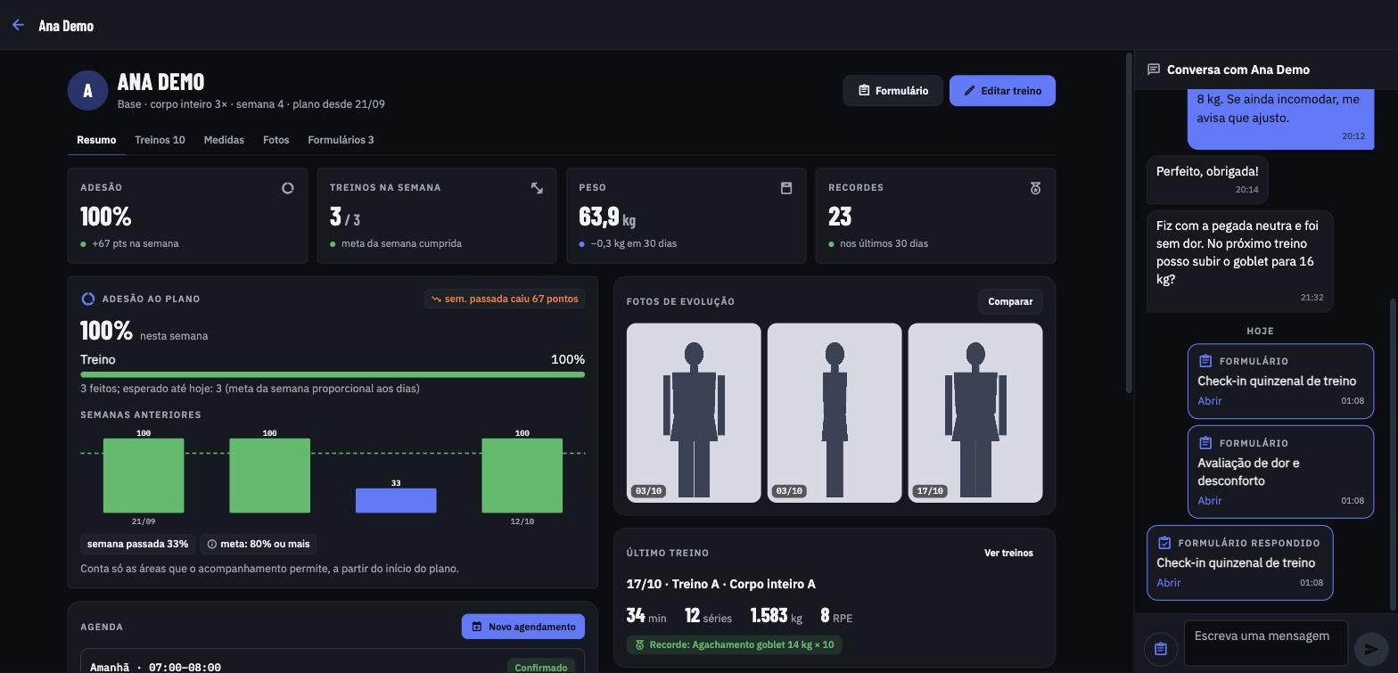Image resolution: width=1398 pixels, height=673 pixels.
Task: Click the 21/09 week bar
Action: tap(144, 475)
